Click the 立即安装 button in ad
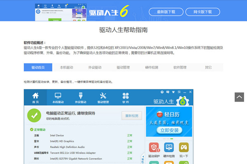247x164 pixels. pos(169,130)
